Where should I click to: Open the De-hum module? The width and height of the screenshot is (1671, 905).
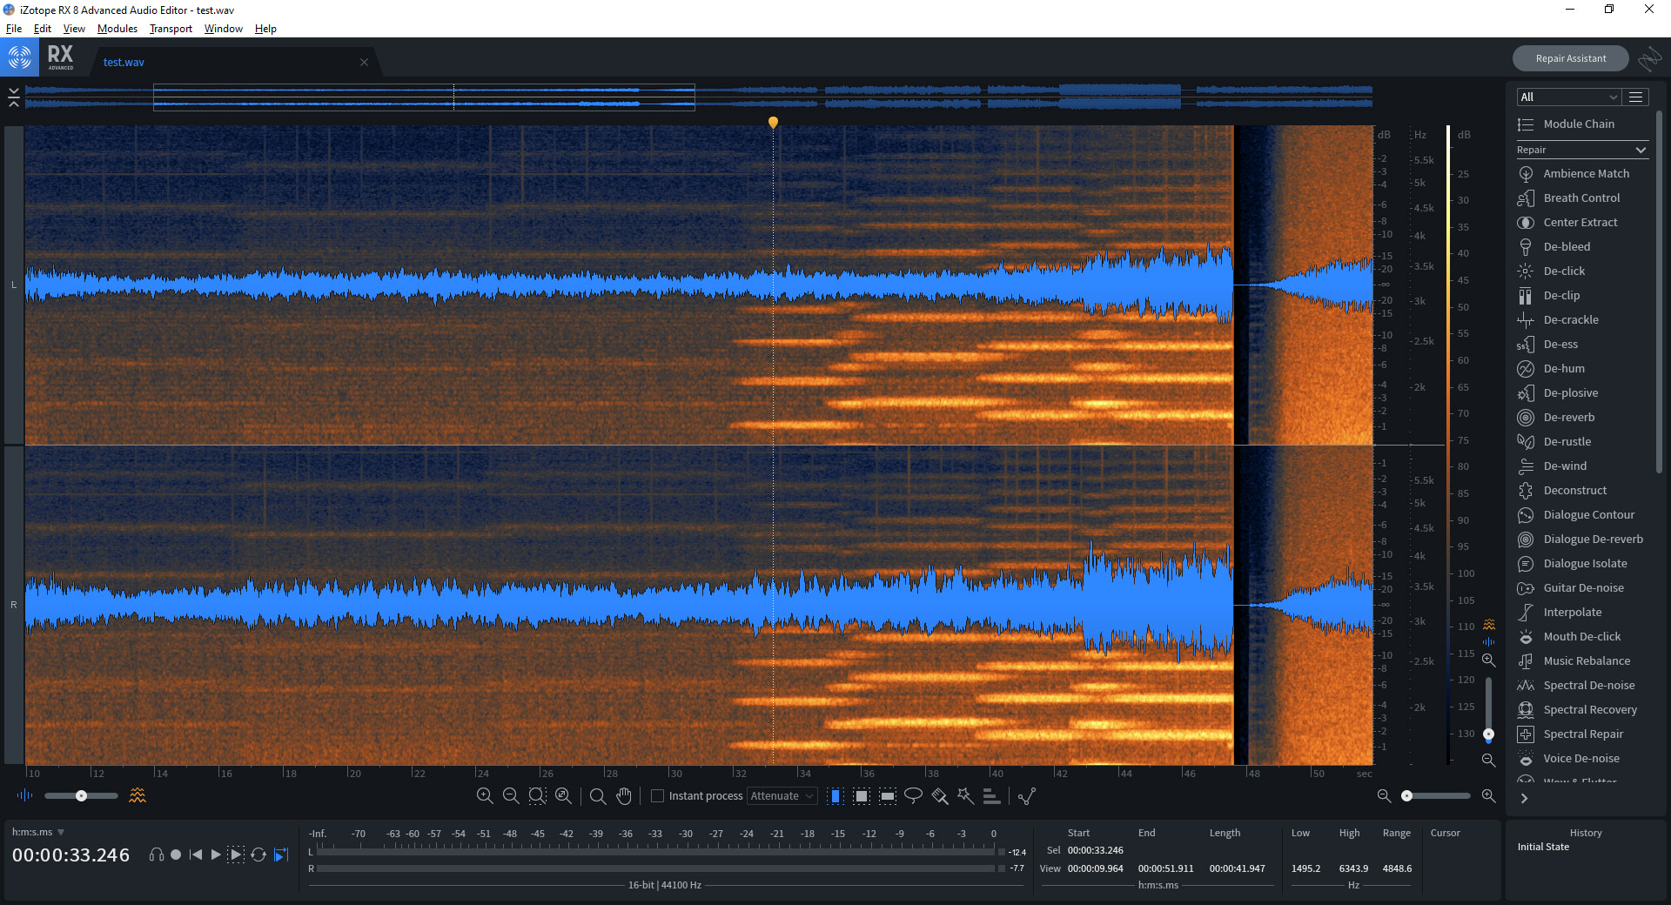coord(1563,369)
